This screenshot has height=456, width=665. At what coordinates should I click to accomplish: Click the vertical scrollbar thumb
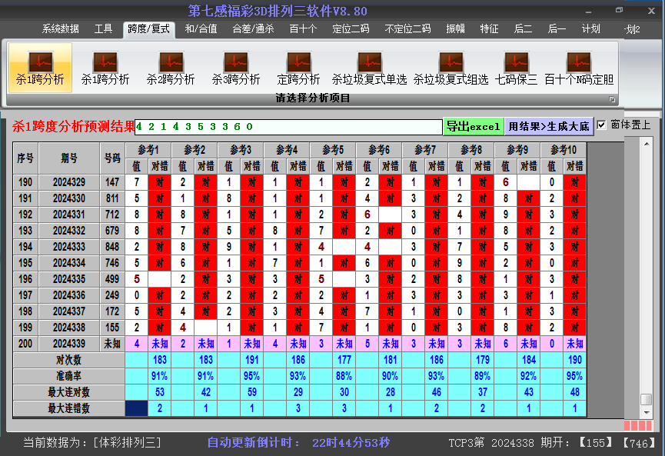point(647,400)
